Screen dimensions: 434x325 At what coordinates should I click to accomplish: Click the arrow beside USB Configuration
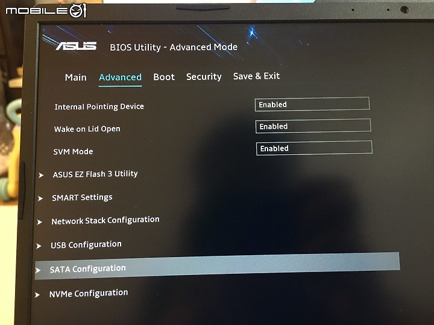39,246
